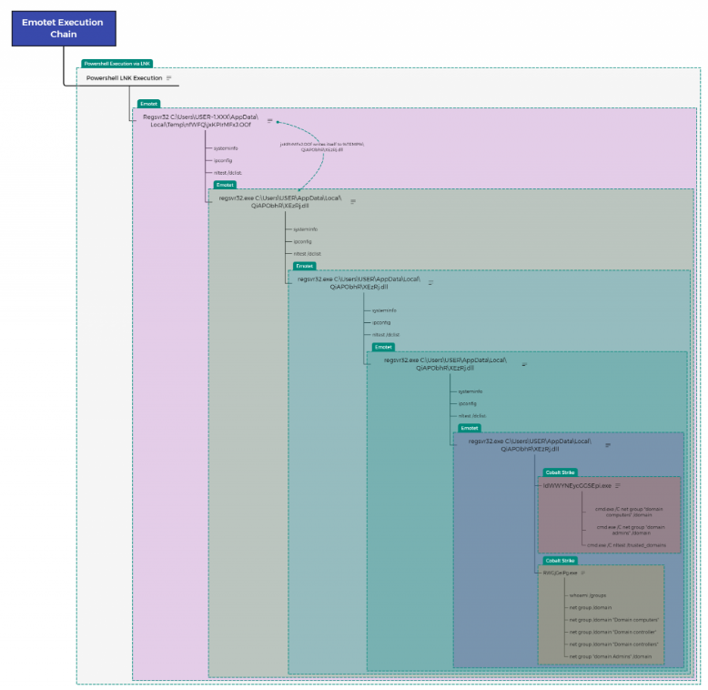The height and width of the screenshot is (690, 708).
Task: Open note icon of regsvr32.exe node in teal boundary
Action: pos(524,364)
